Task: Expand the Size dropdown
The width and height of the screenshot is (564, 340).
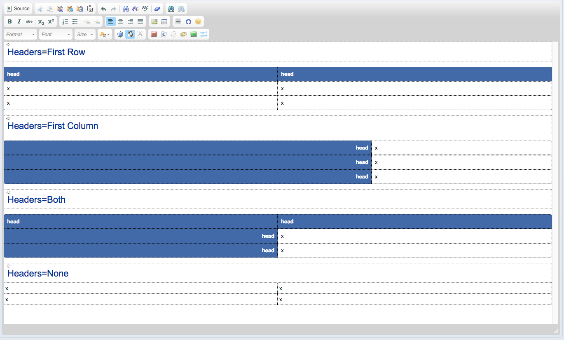Action: tap(85, 35)
